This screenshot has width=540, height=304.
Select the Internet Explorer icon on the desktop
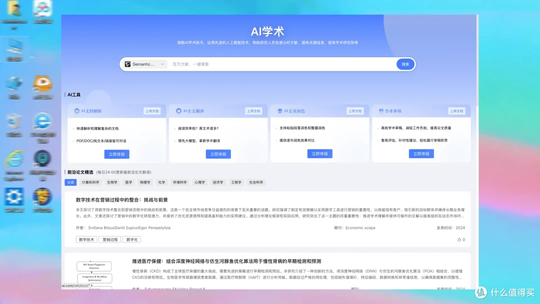pos(14,159)
